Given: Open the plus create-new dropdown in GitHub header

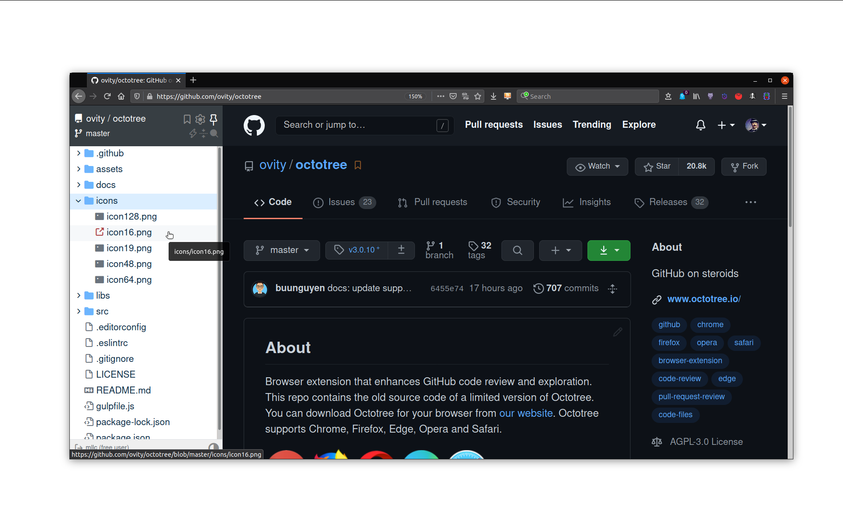Looking at the screenshot, I should pyautogui.click(x=726, y=125).
